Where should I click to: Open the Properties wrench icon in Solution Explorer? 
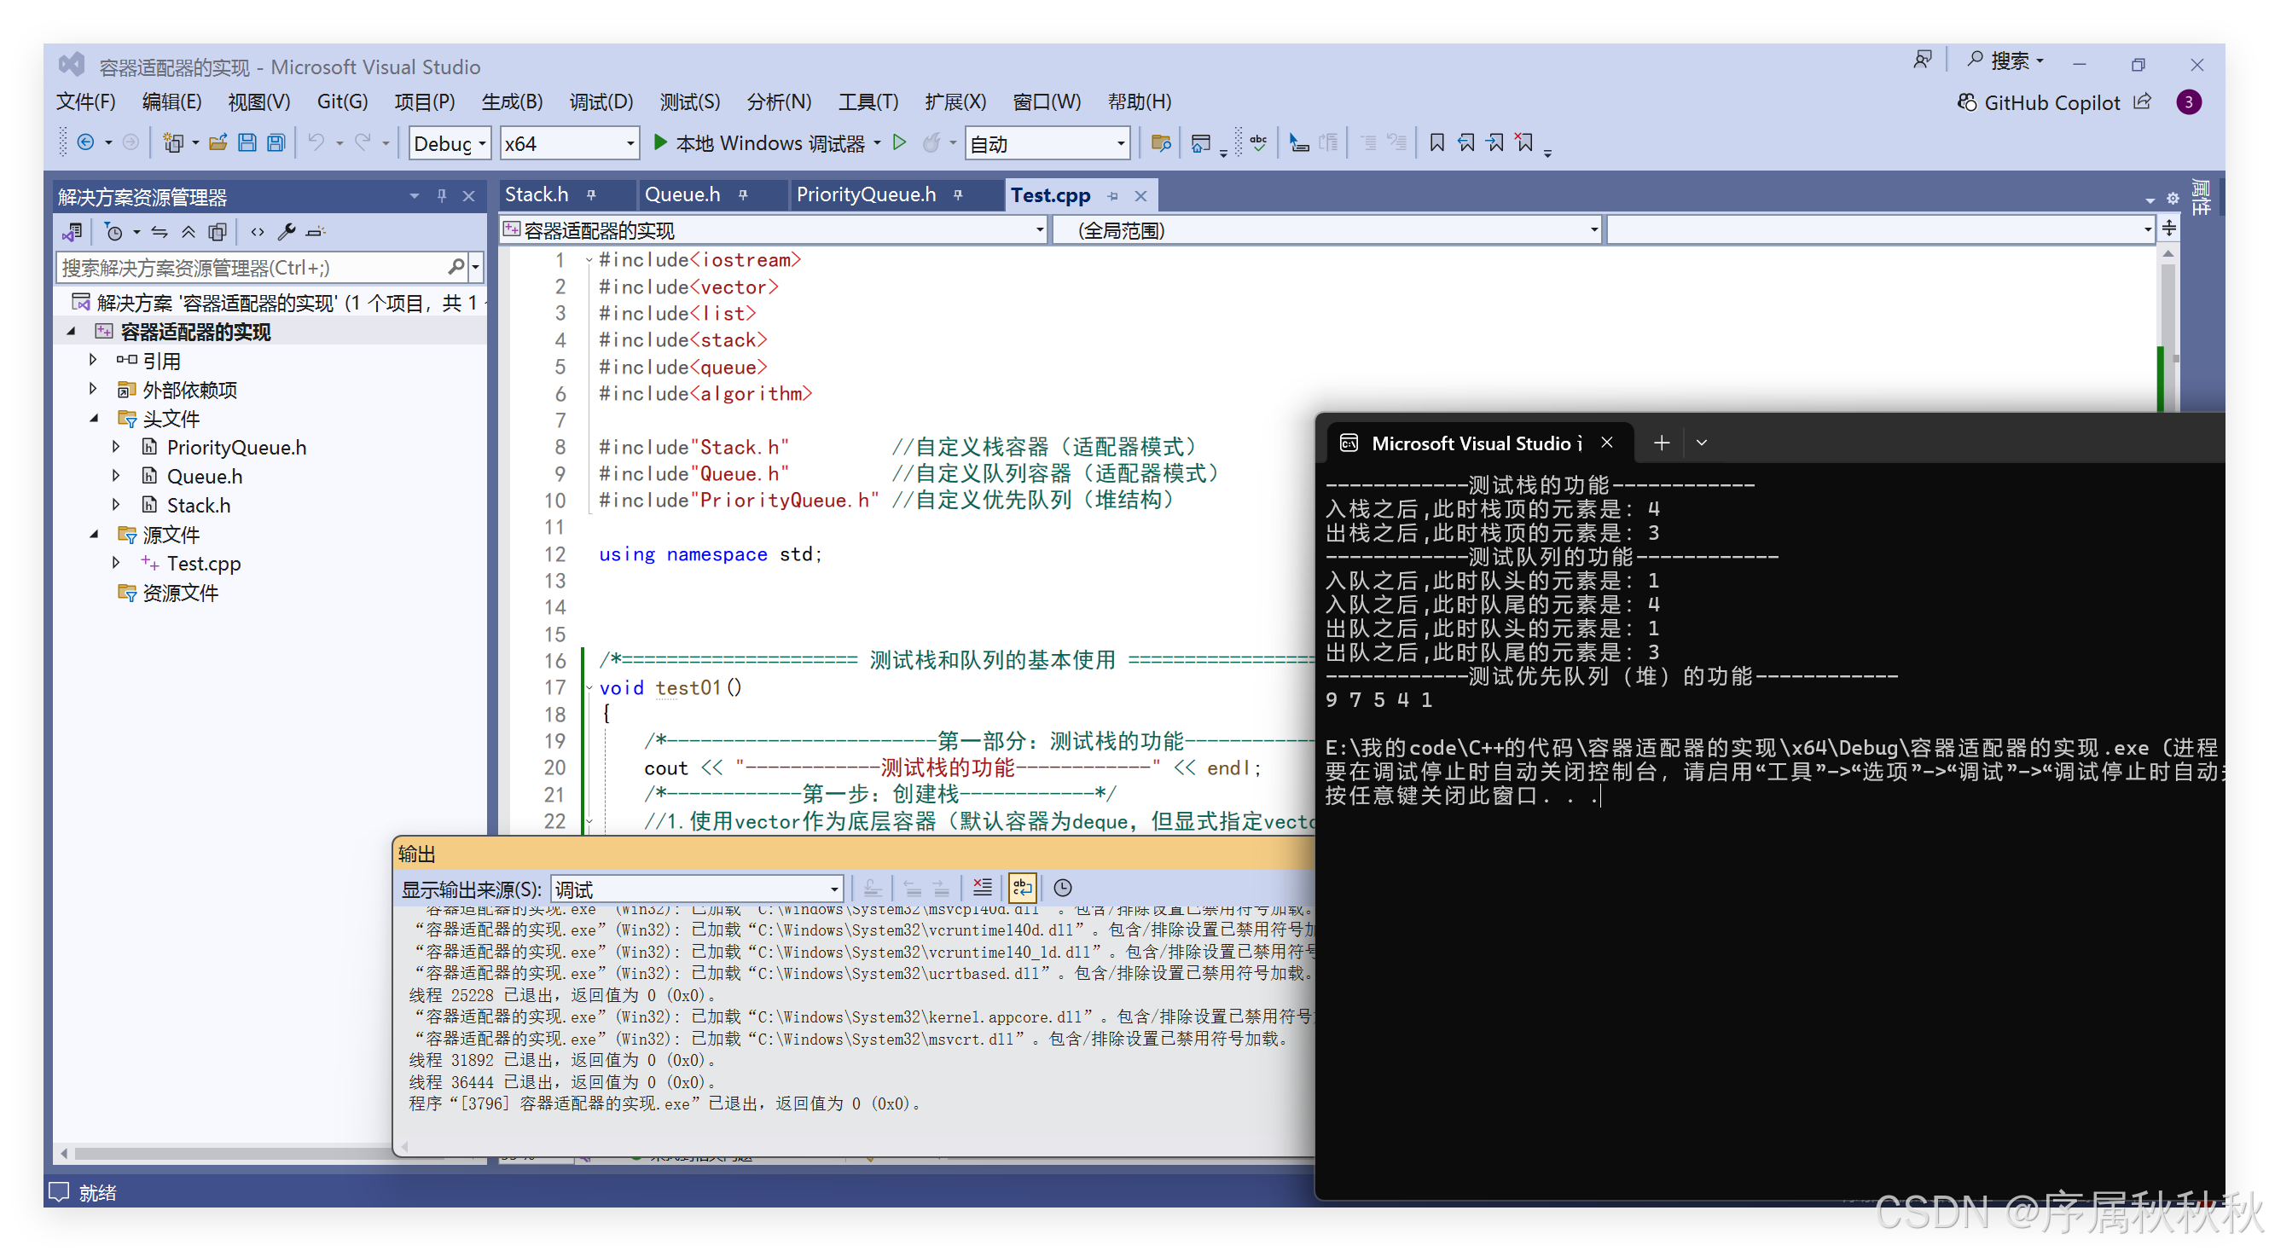[287, 233]
